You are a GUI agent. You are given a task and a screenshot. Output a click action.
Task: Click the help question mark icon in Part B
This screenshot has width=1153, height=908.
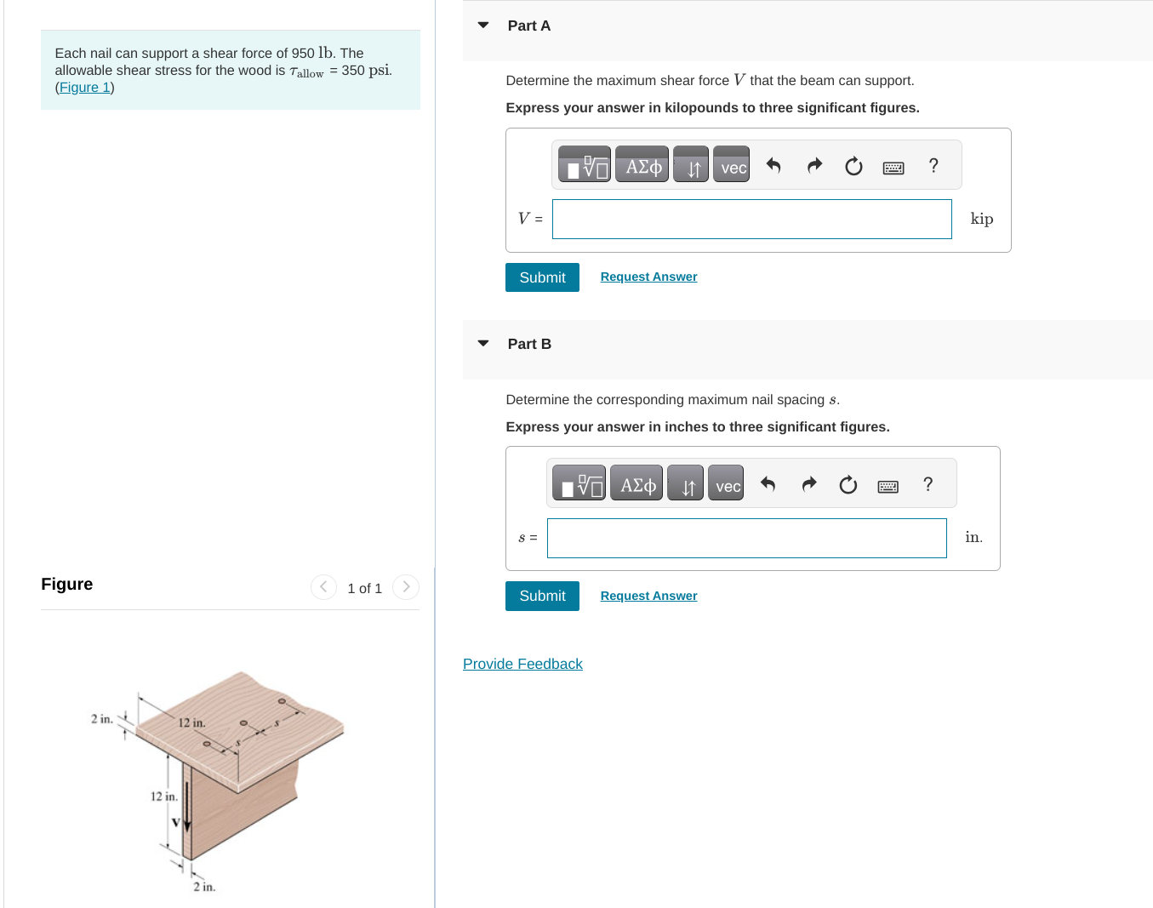pyautogui.click(x=928, y=484)
